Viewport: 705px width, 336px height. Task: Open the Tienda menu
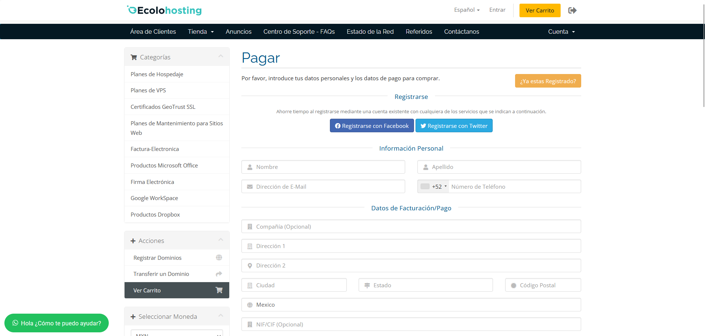click(201, 32)
